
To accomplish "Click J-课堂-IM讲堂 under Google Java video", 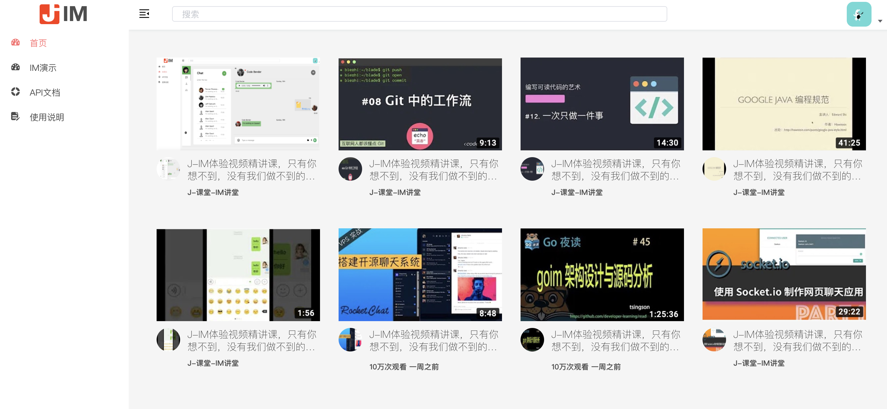I will click(759, 192).
